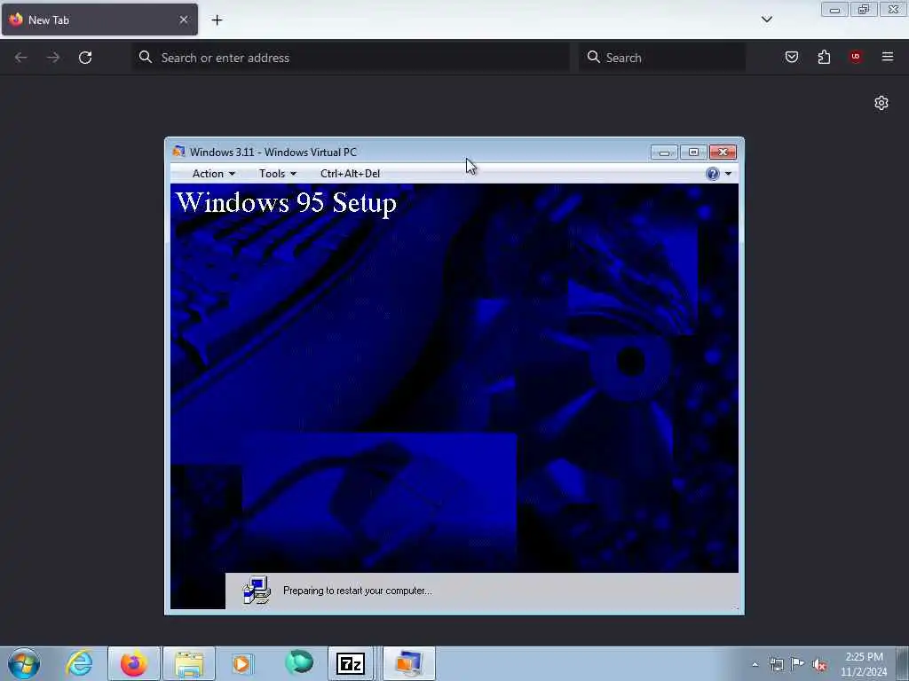Viewport: 909px width, 681px height.
Task: Open the Firefox hamburger application menu
Action: (888, 57)
